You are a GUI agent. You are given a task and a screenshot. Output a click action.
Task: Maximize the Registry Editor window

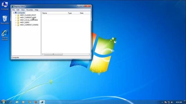[83, 6]
